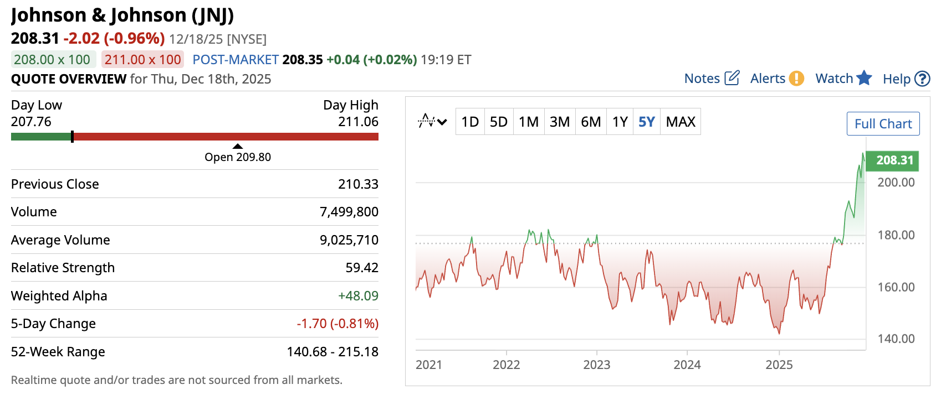Open the Full Chart button
941x395 pixels.
pos(883,124)
